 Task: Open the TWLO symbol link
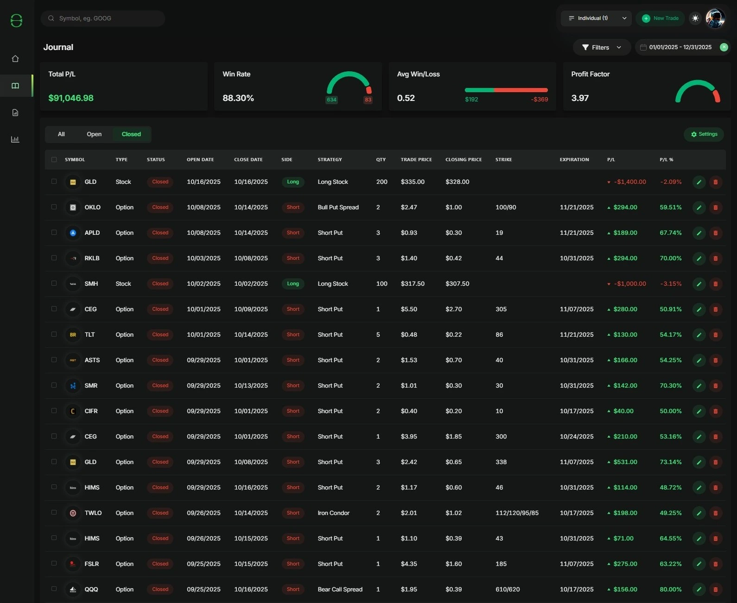click(93, 513)
